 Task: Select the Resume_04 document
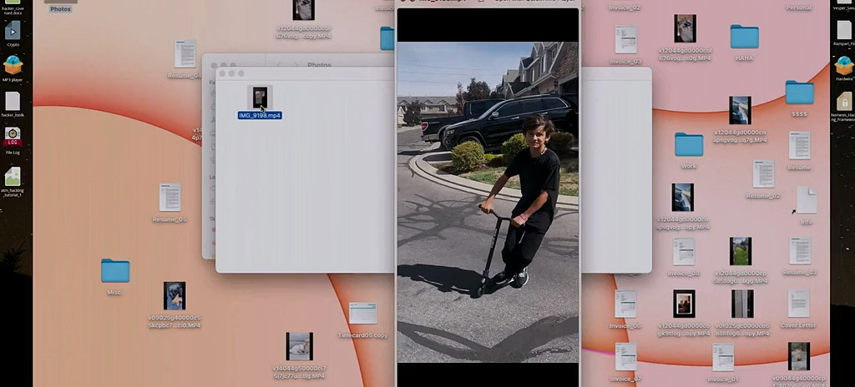[x=185, y=53]
